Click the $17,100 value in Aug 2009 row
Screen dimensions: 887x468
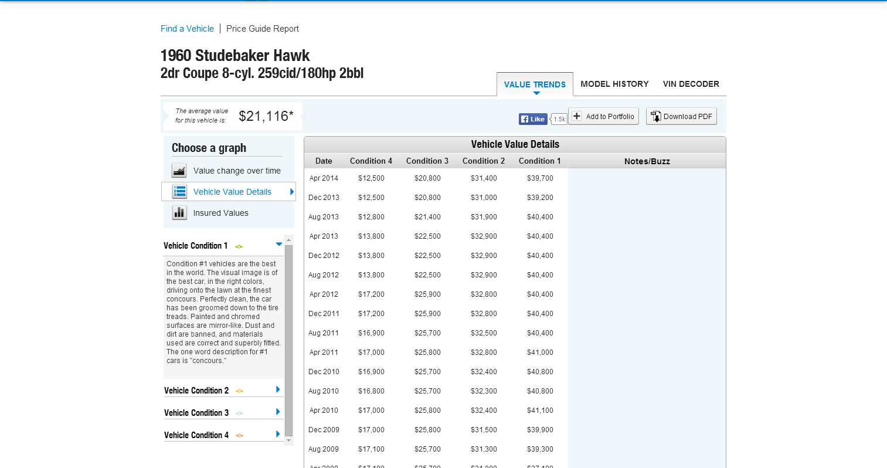pos(371,449)
